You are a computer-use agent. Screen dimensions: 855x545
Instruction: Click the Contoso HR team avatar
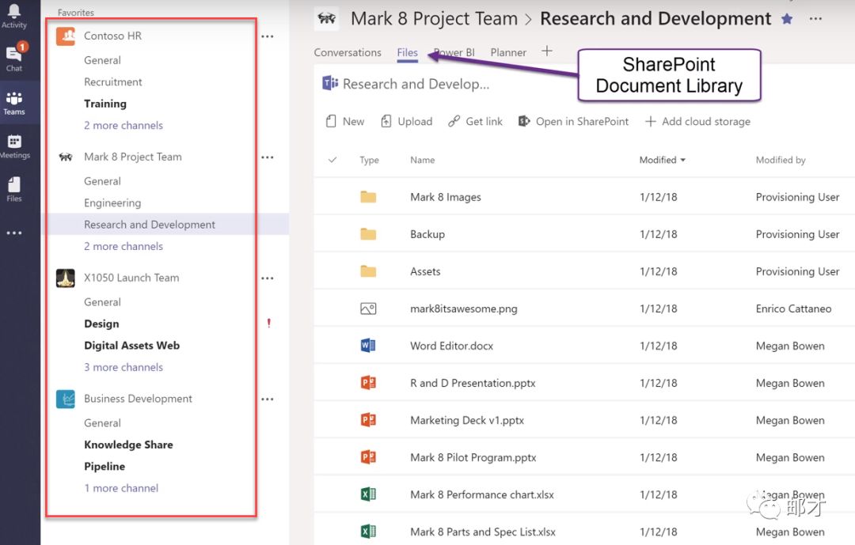pyautogui.click(x=66, y=36)
